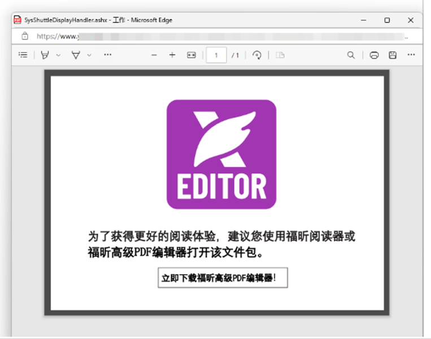
Task: Zoom out with the minus button
Action: (x=154, y=55)
